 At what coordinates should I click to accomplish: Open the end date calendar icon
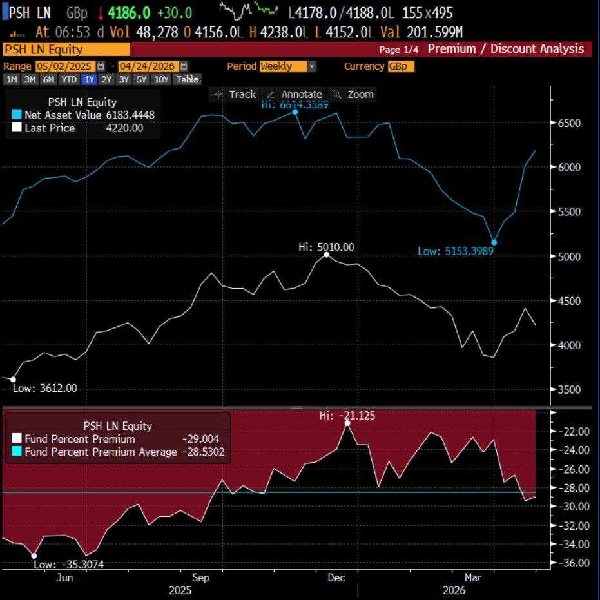[184, 66]
